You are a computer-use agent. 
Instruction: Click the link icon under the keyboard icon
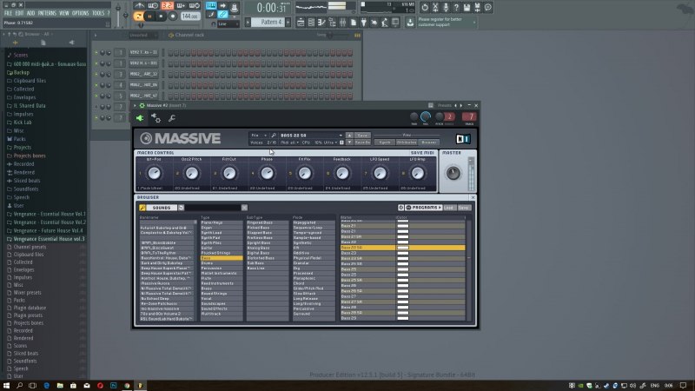tap(222, 15)
